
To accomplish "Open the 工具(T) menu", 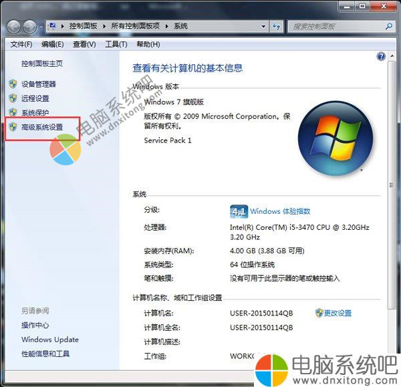I will [116, 45].
